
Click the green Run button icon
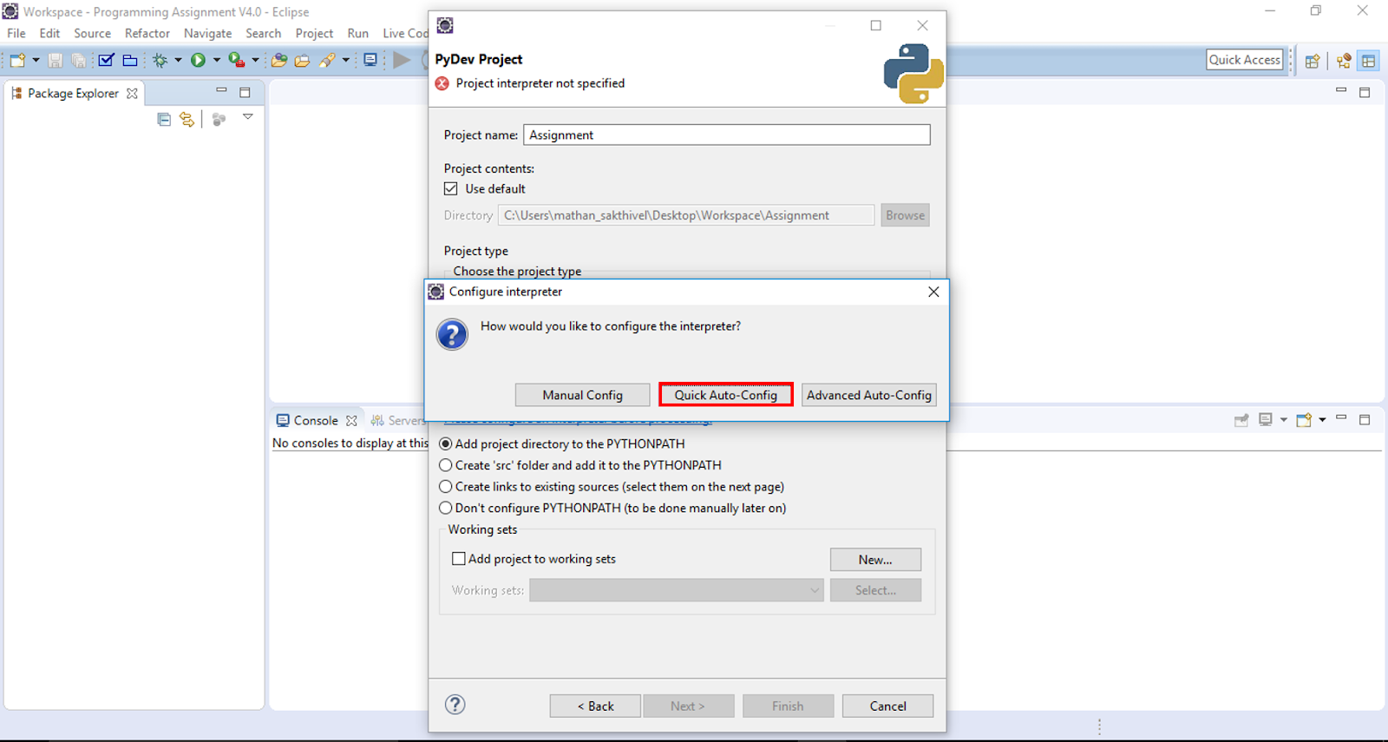point(198,60)
